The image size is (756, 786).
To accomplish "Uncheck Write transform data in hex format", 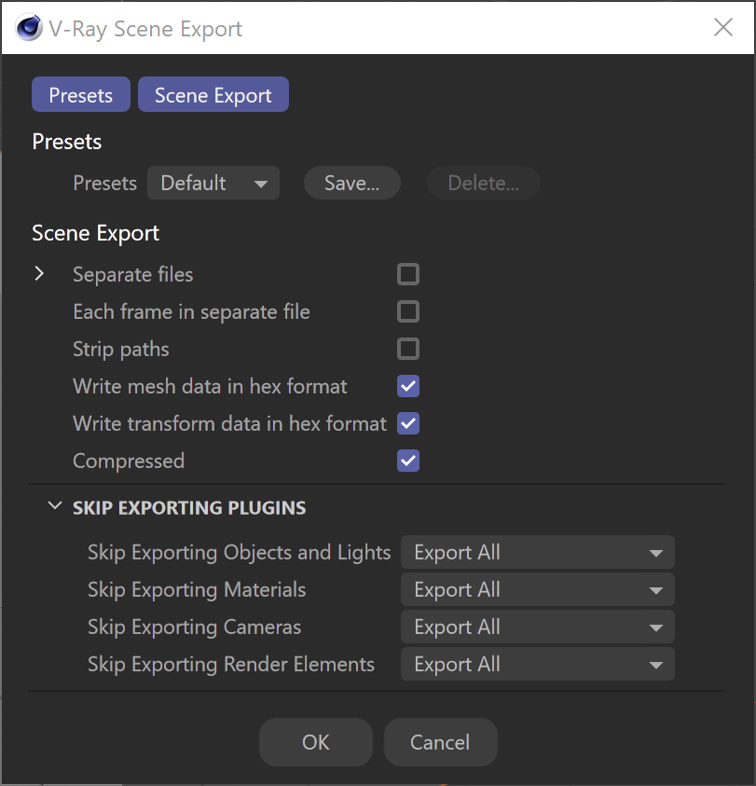I will coord(408,423).
